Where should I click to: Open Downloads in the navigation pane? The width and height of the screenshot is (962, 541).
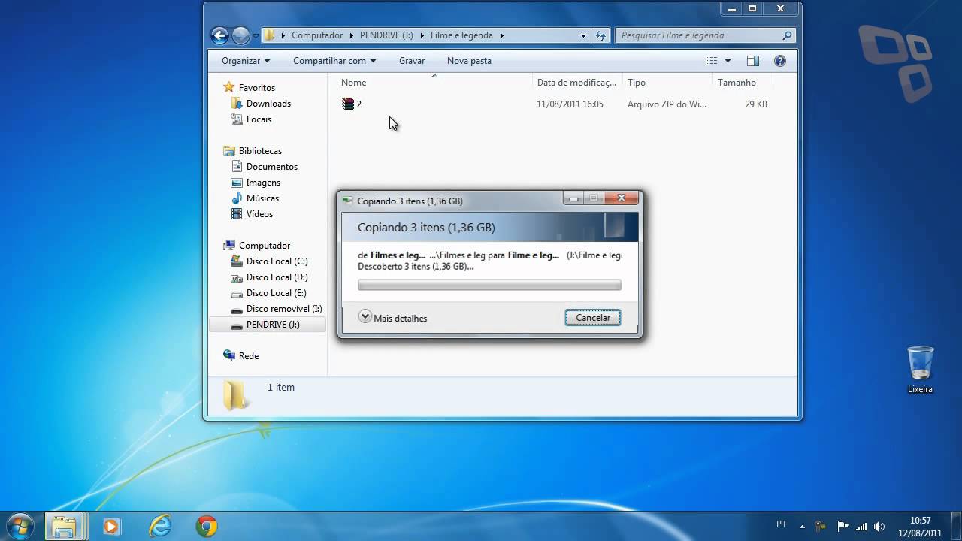(268, 104)
